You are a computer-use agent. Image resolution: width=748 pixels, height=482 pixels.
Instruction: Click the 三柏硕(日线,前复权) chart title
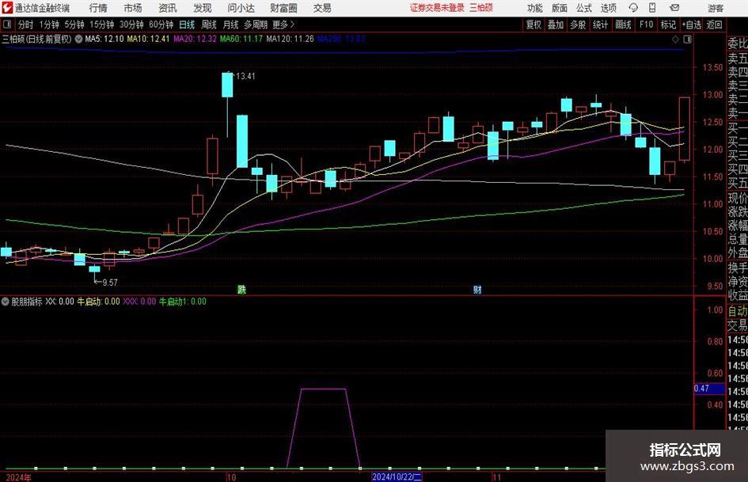pyautogui.click(x=36, y=39)
